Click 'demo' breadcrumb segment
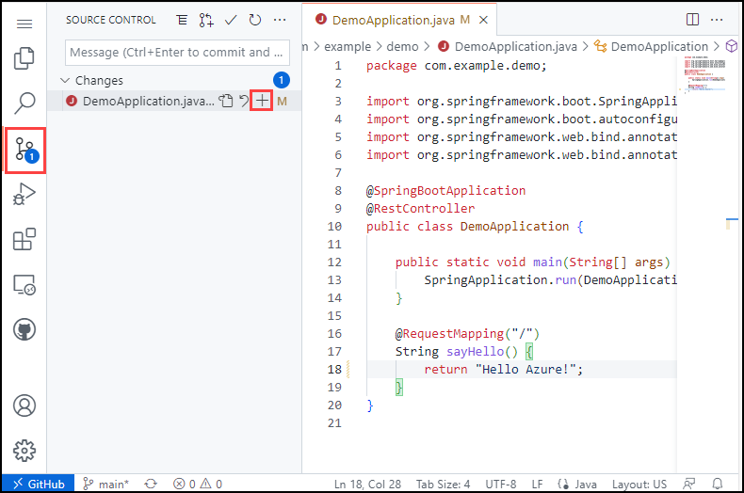 [402, 46]
